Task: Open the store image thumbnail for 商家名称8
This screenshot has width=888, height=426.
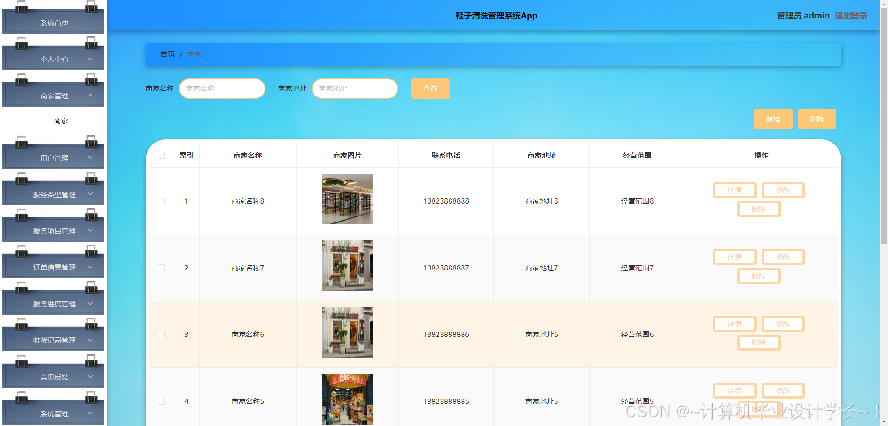Action: pyautogui.click(x=347, y=199)
